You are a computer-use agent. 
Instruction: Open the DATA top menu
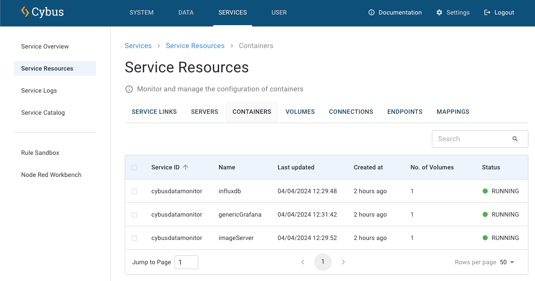186,12
